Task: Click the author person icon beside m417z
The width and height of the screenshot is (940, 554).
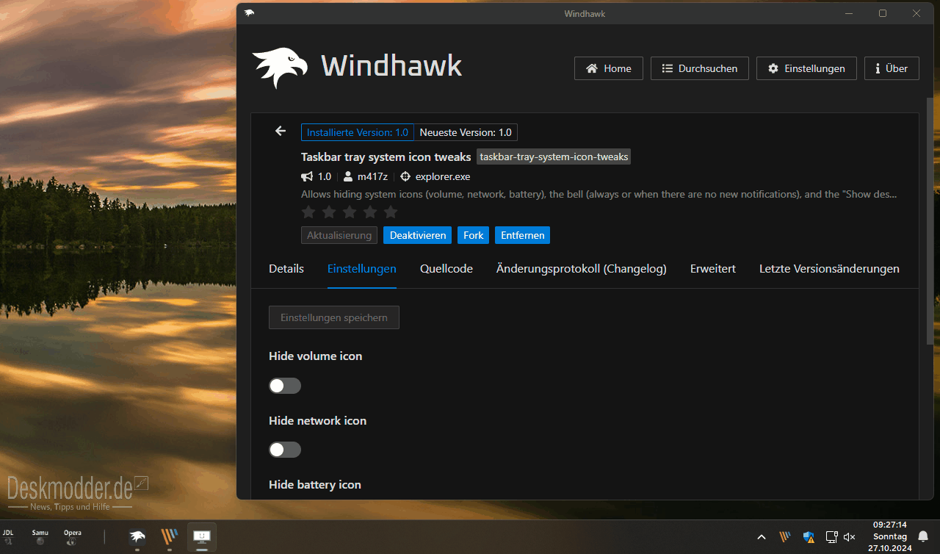Action: click(x=348, y=176)
